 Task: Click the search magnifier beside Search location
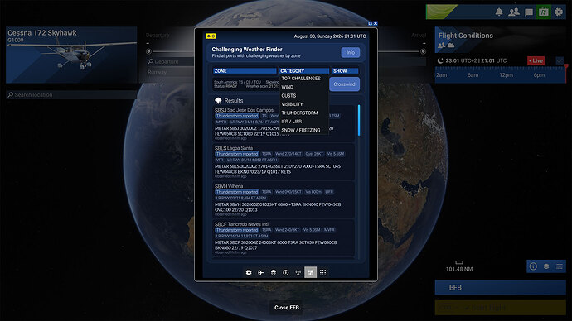coord(11,94)
